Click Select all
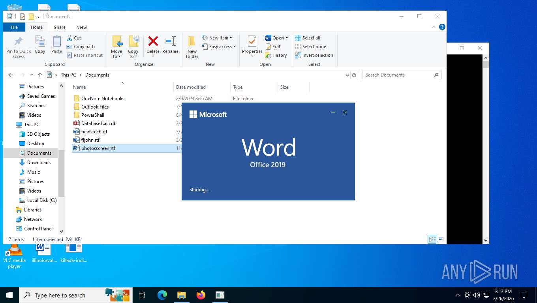Screen dimensions: 537x303 click(x=308, y=38)
